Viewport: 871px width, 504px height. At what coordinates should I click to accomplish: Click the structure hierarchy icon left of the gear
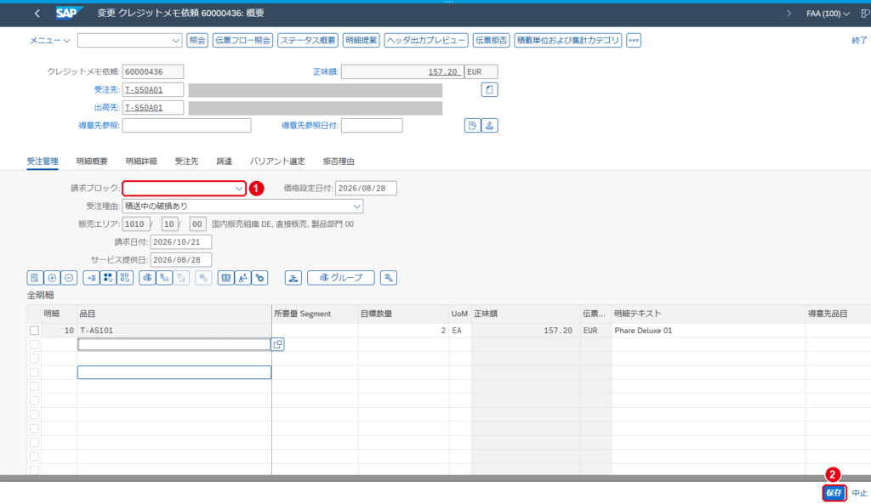click(x=242, y=278)
